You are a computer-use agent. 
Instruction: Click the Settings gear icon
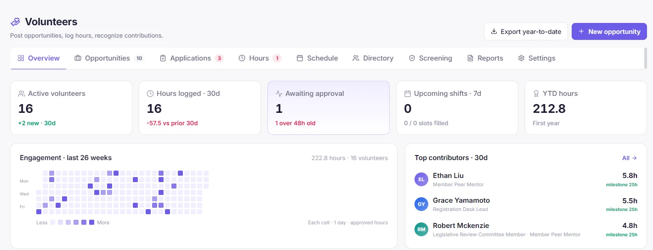click(521, 58)
